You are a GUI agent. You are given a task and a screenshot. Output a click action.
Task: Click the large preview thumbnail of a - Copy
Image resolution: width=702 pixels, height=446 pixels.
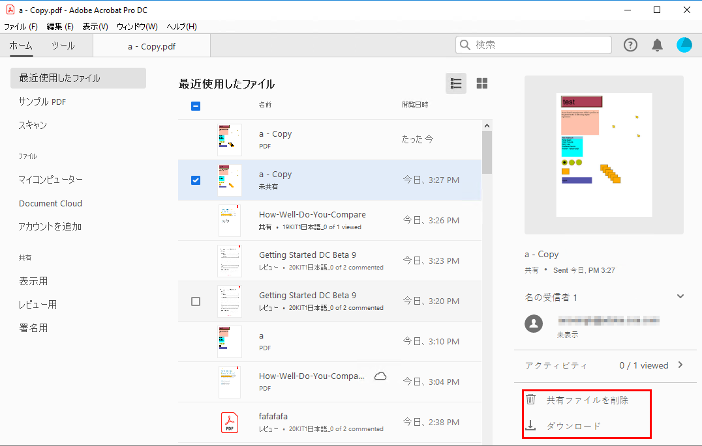pos(604,155)
